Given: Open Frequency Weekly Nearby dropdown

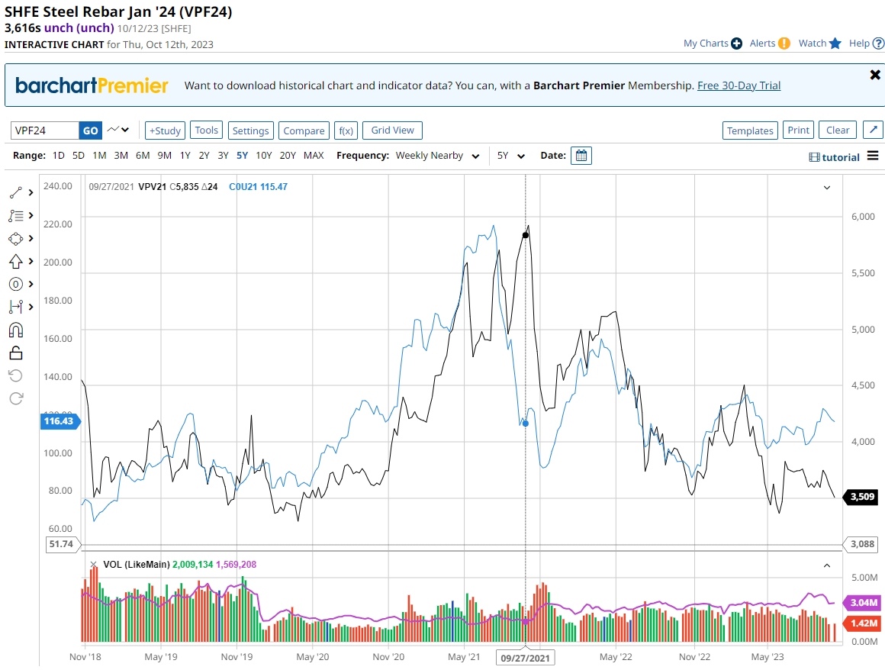Looking at the screenshot, I should (x=437, y=156).
